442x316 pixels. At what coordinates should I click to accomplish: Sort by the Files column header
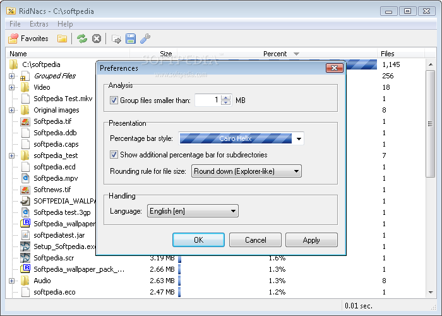[401, 54]
